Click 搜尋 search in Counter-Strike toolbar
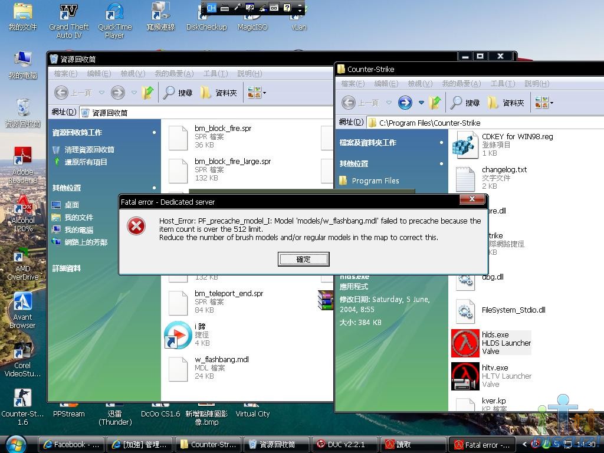Viewport: 604px width, 453px height. (465, 103)
